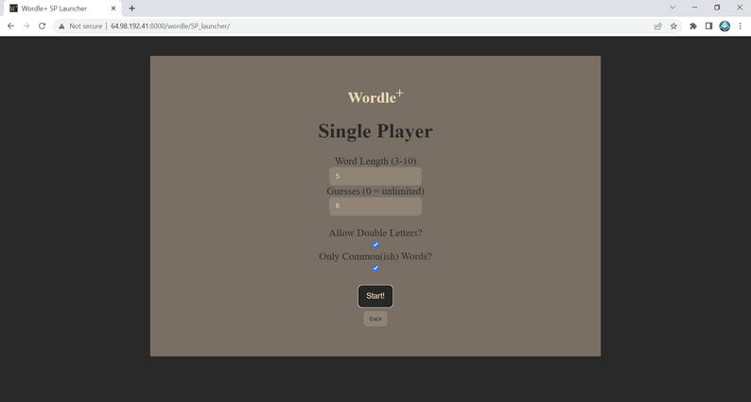751x402 pixels.
Task: Bookmark this tab with the star icon
Action: tap(673, 26)
